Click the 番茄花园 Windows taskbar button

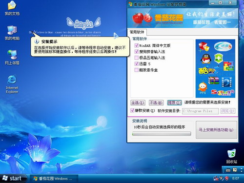click(x=54, y=179)
